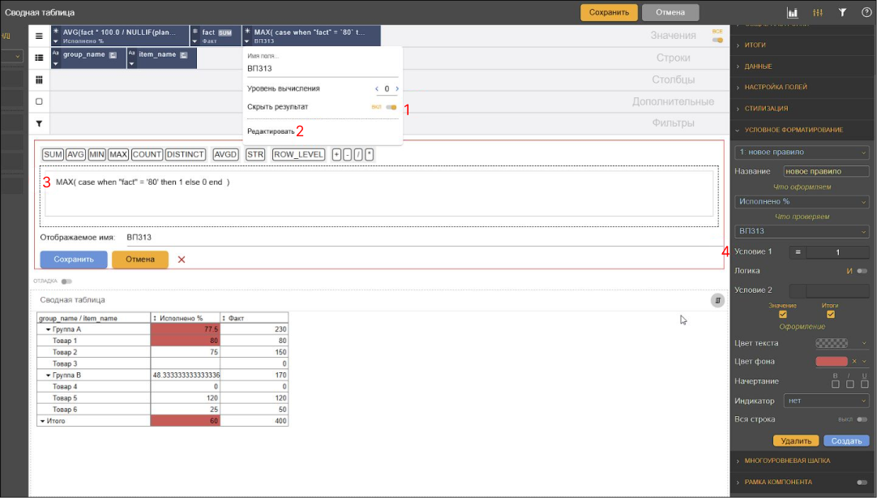Open the chart icon in top bar
Image resolution: width=877 pixels, height=498 pixels.
[x=793, y=12]
